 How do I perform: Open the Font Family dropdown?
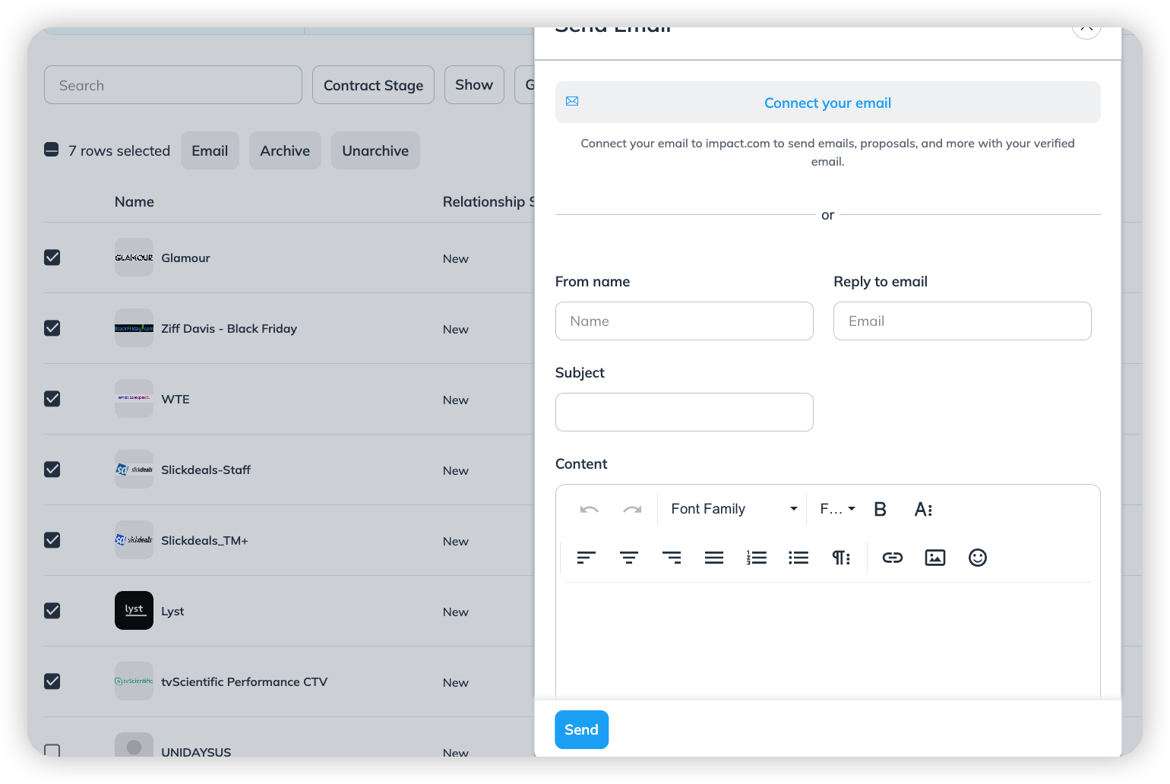(732, 509)
